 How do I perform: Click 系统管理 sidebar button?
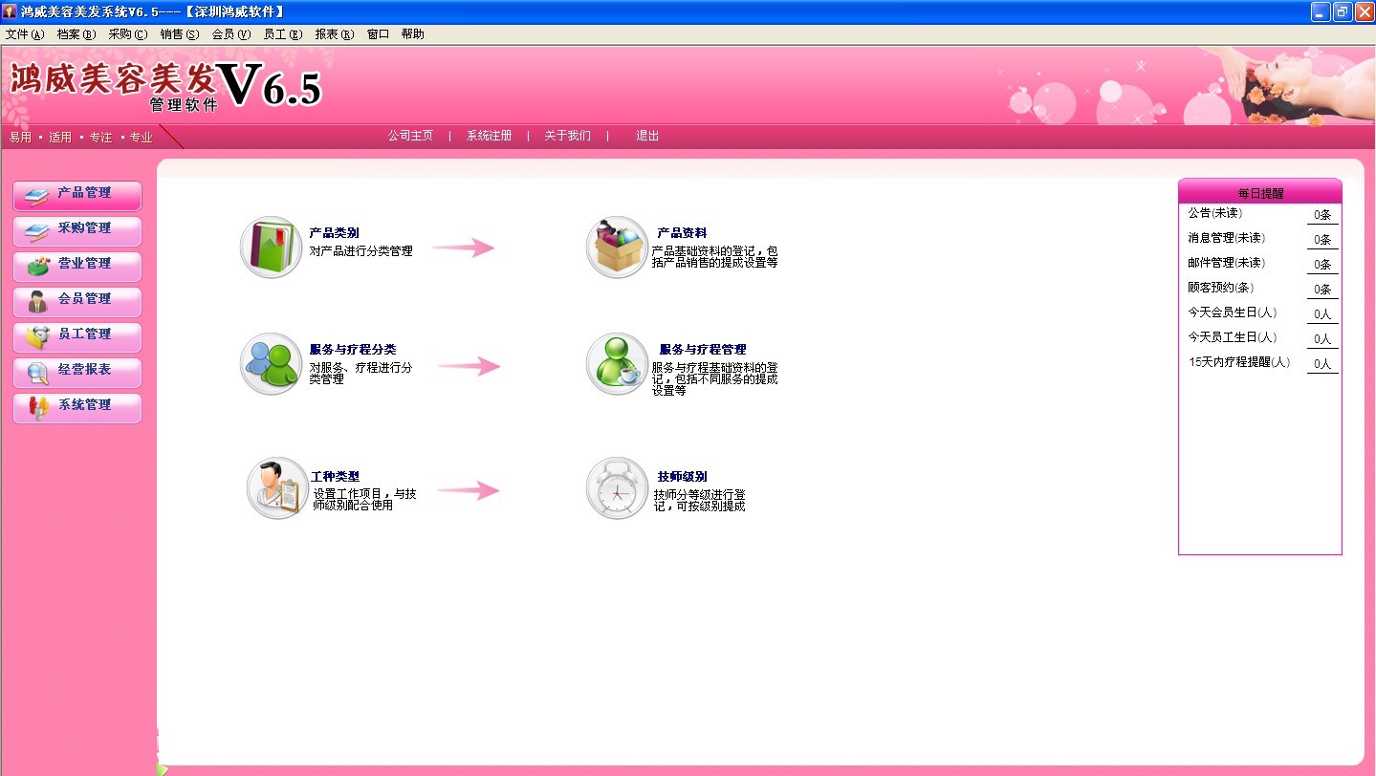[77, 406]
